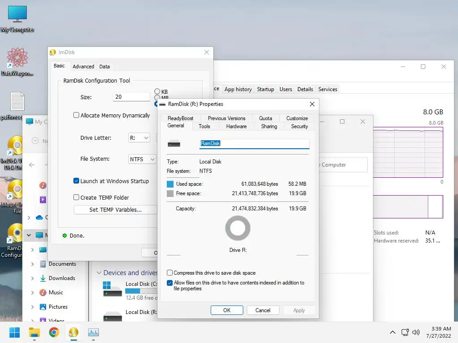Image resolution: width=458 pixels, height=343 pixels.
Task: Click the taskbar clock and date
Action: tap(439, 332)
